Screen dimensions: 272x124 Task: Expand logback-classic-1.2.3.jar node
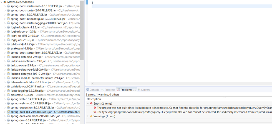tap(5, 27)
